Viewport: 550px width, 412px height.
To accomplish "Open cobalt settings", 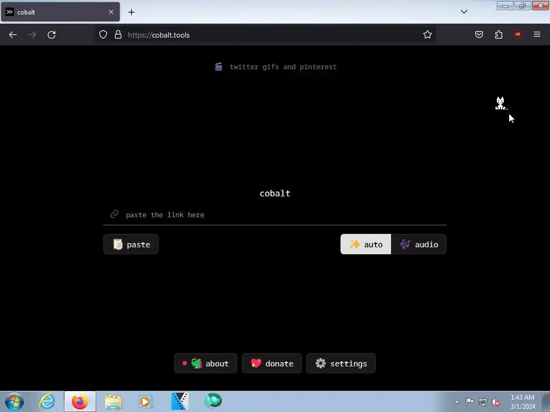I will (341, 363).
